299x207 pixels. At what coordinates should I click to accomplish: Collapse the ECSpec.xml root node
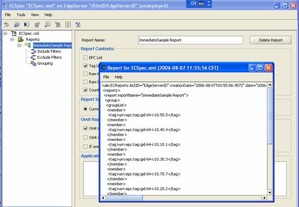[x=5, y=34]
